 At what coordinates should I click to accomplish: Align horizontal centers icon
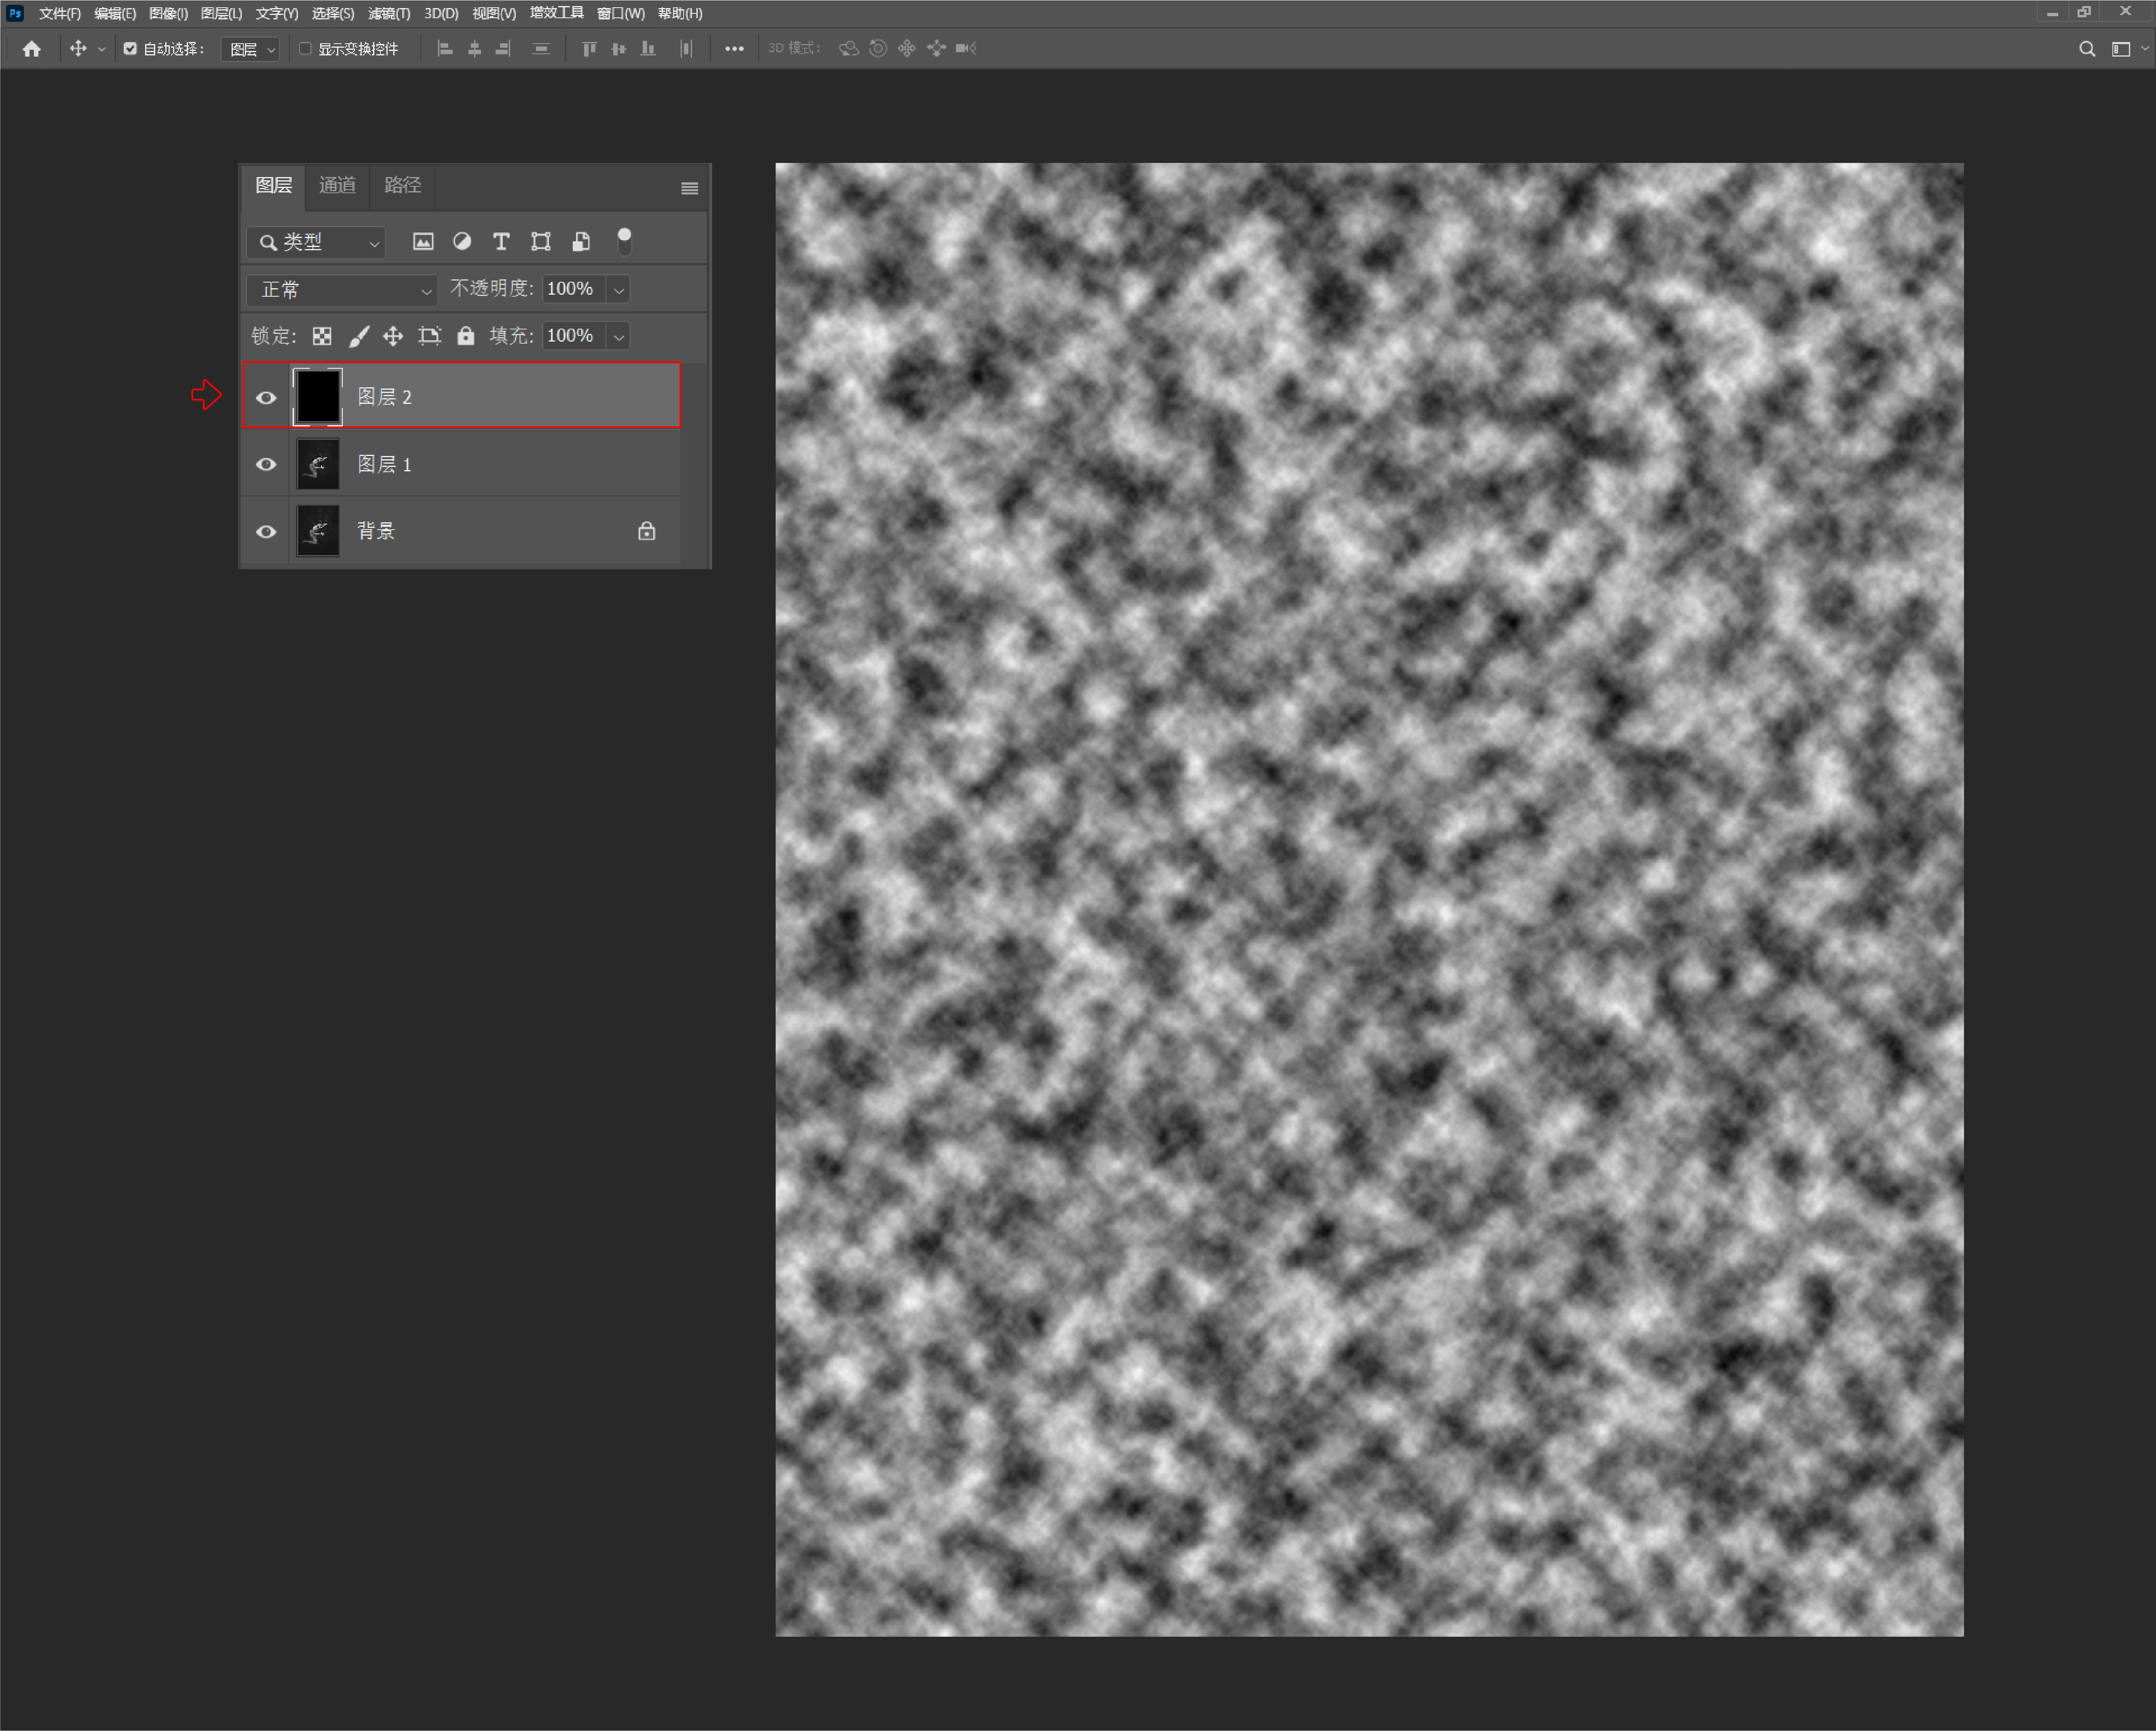pyautogui.click(x=475, y=49)
